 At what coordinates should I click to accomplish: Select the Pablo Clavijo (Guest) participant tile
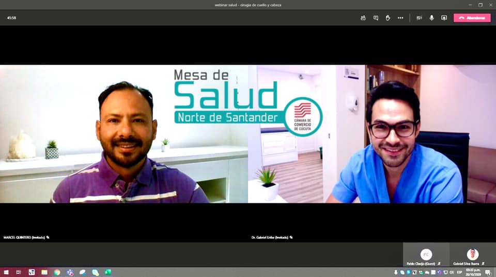(426, 255)
